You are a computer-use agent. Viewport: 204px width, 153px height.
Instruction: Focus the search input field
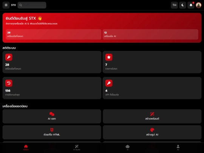[32, 5]
